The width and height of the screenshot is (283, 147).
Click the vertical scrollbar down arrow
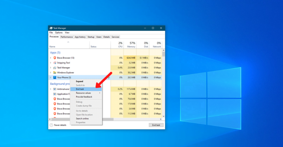click(x=164, y=116)
